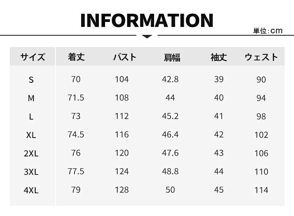Viewport: 294px width, 216px height.
Task: Click the XL size row label
Action: click(31, 135)
